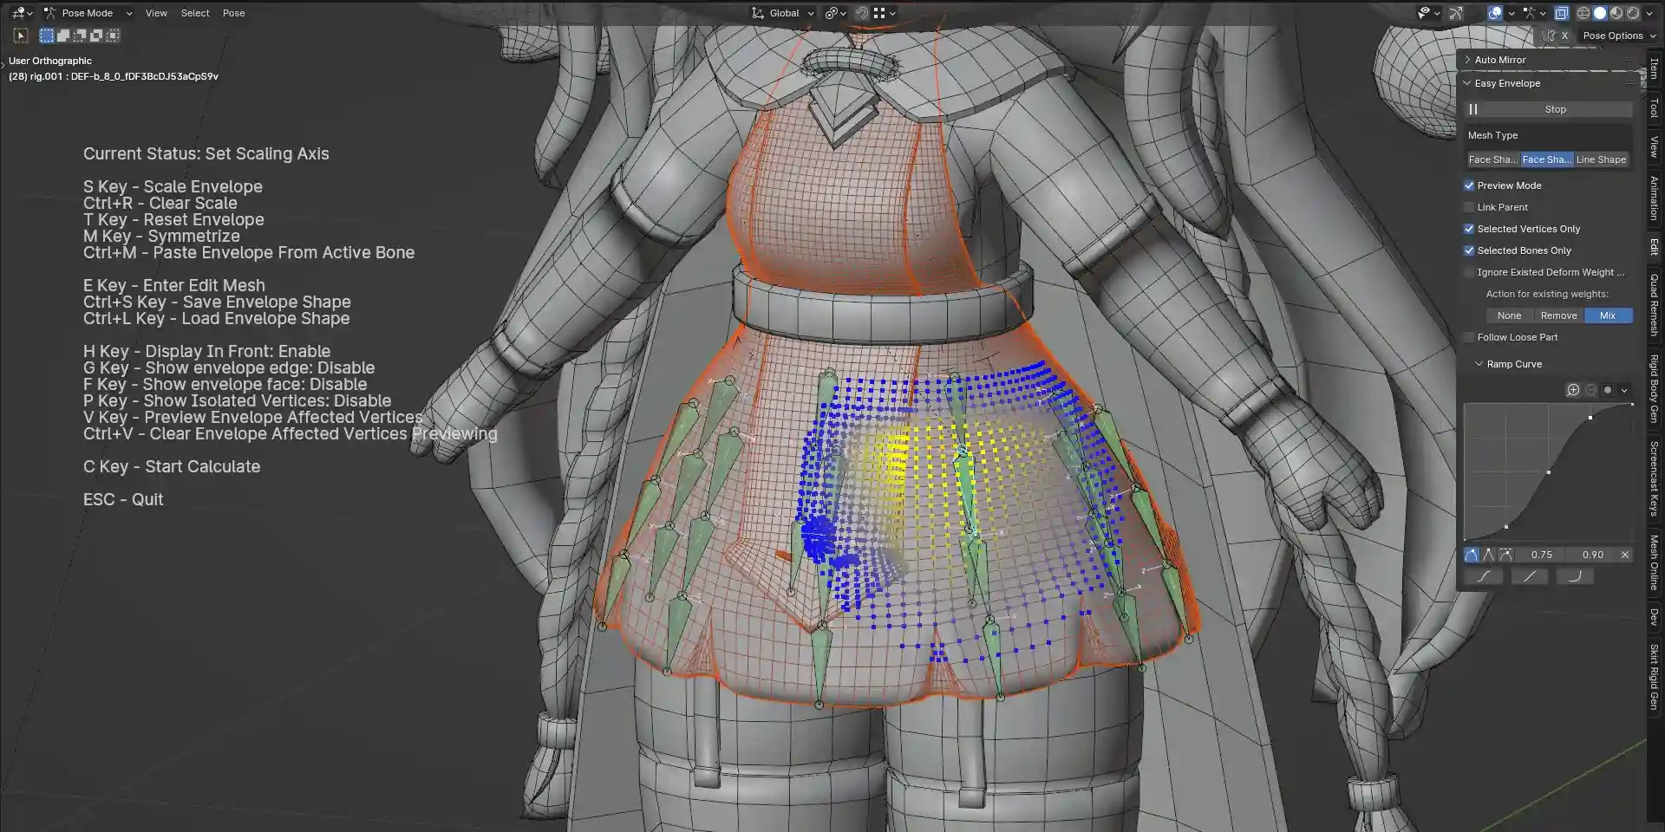
Task: Uncheck Selected Vertices Only
Action: [x=1471, y=229]
